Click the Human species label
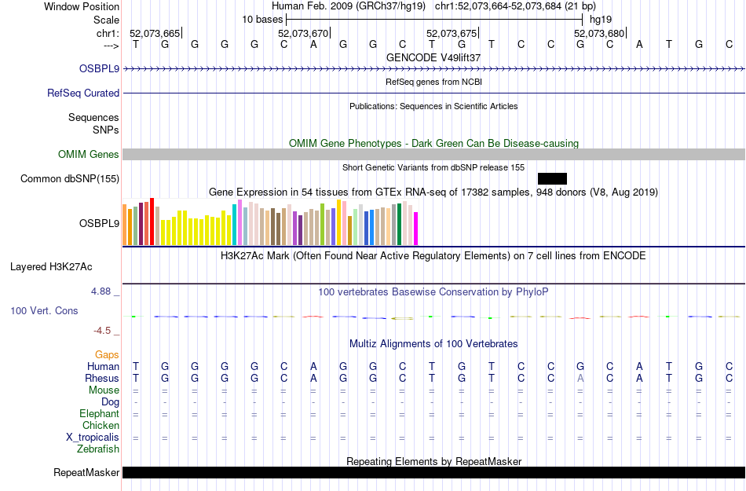This screenshot has width=746, height=491. coord(103,366)
